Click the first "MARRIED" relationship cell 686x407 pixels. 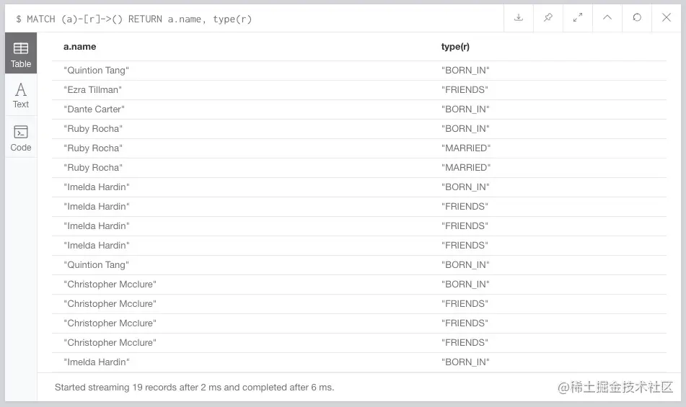[466, 148]
